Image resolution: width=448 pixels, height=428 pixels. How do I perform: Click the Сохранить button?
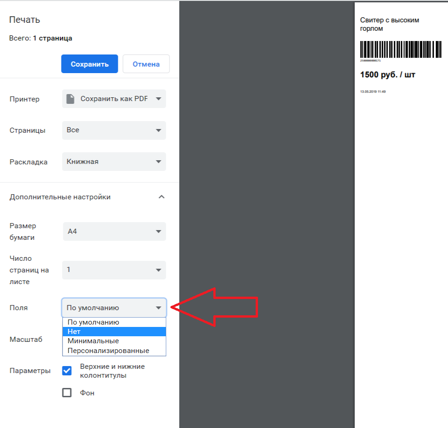click(x=89, y=64)
